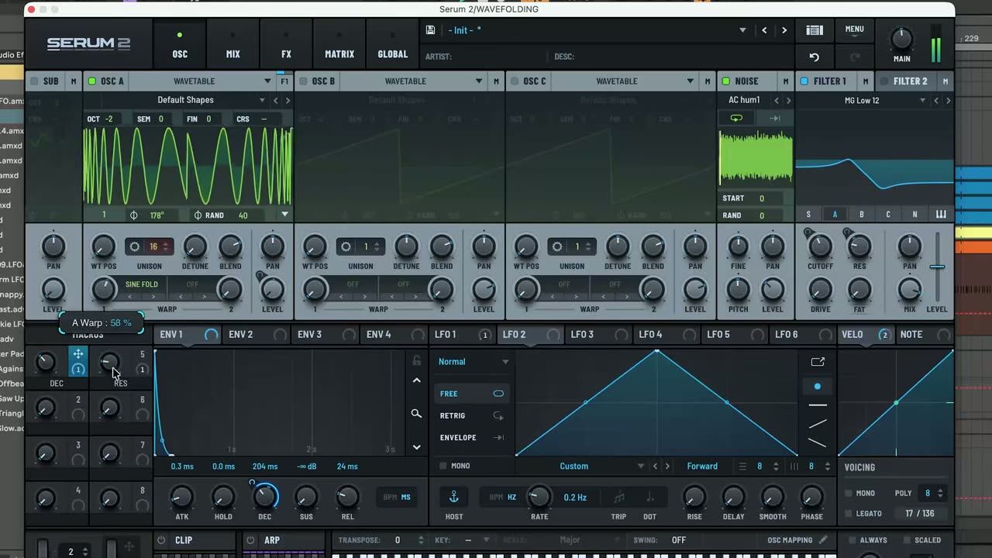Screen dimensions: 992x558
Task: Save preset with the floppy disk icon
Action: 430,30
